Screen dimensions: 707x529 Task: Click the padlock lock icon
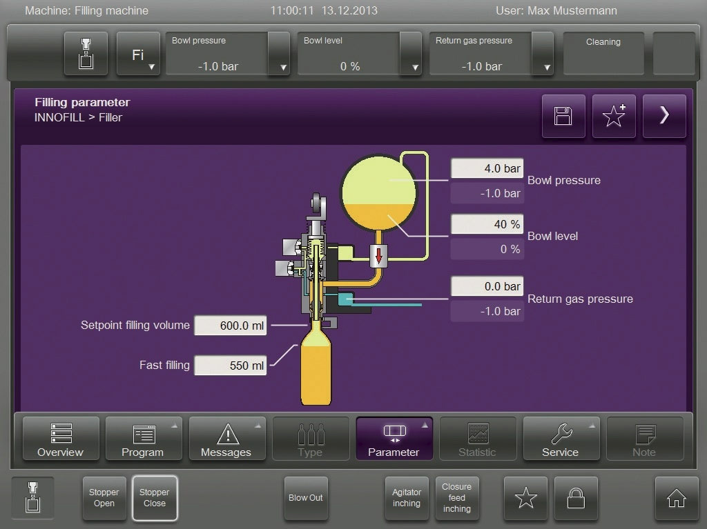[x=576, y=498]
